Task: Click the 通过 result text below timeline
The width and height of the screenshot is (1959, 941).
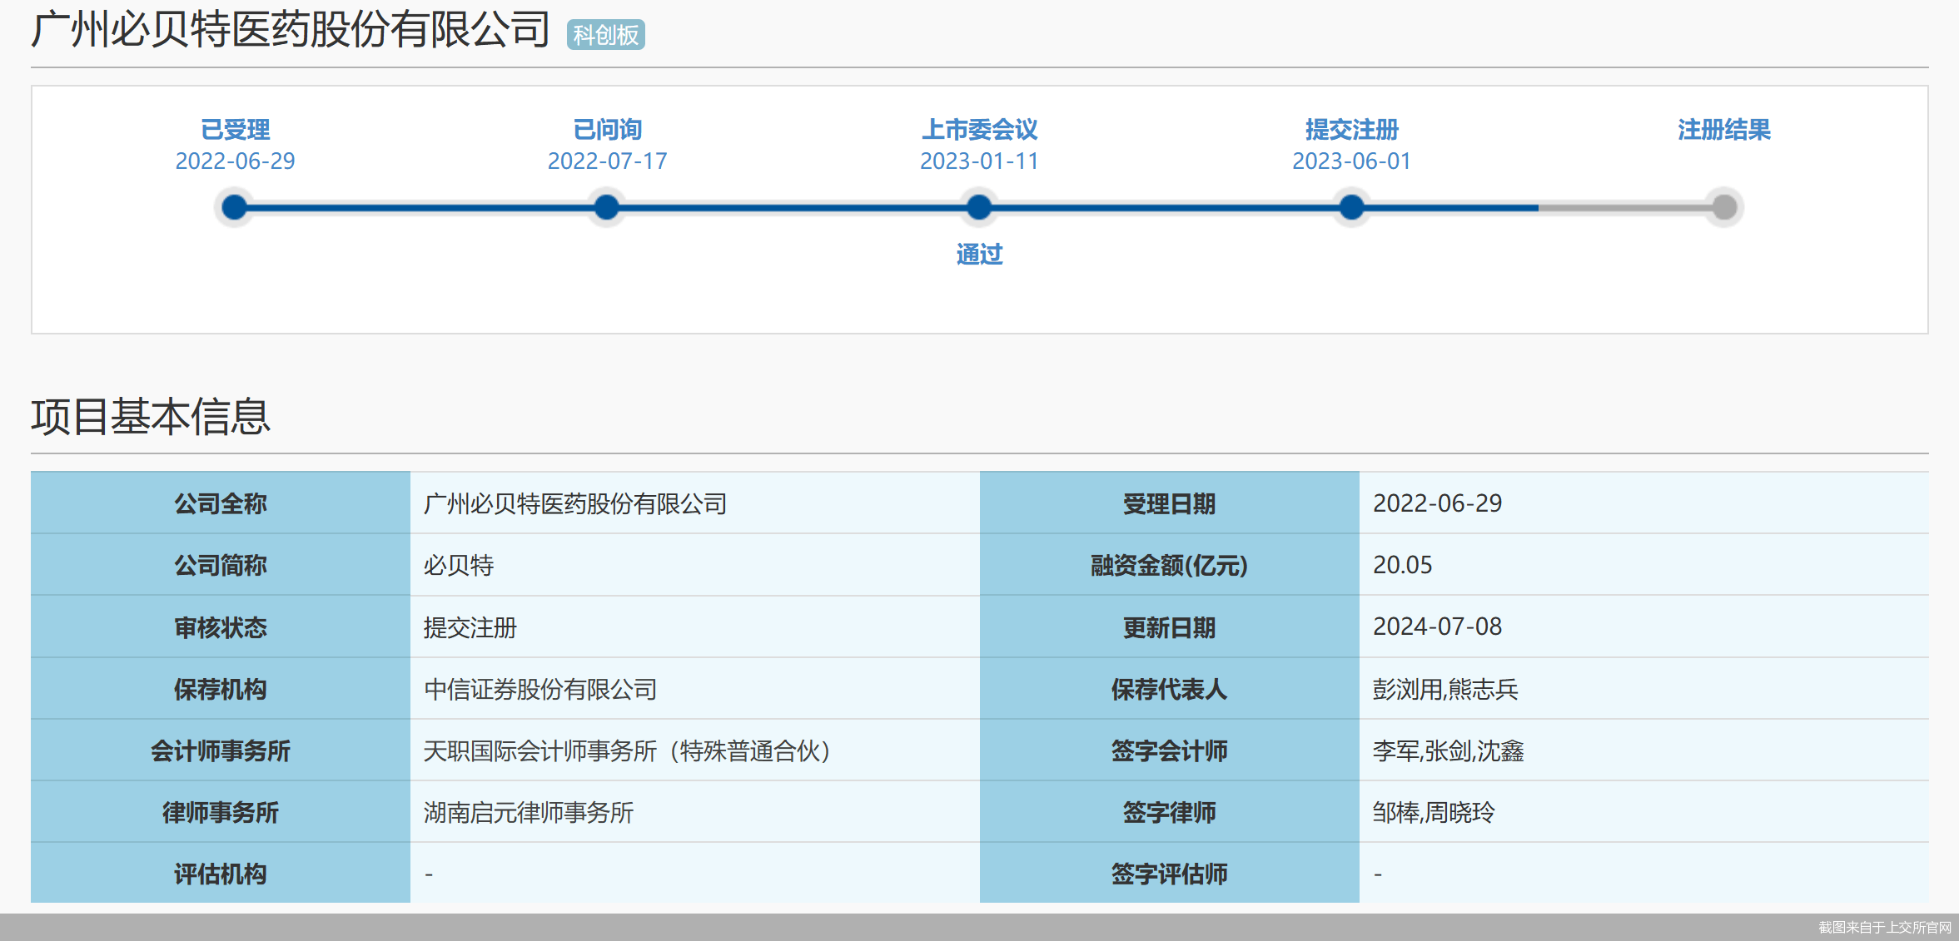Action: (x=979, y=255)
